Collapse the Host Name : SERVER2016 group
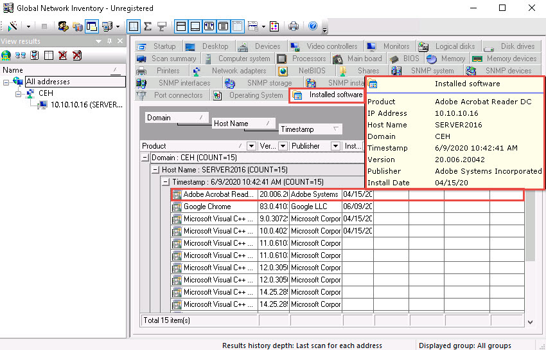This screenshot has width=546, height=350. [x=155, y=170]
